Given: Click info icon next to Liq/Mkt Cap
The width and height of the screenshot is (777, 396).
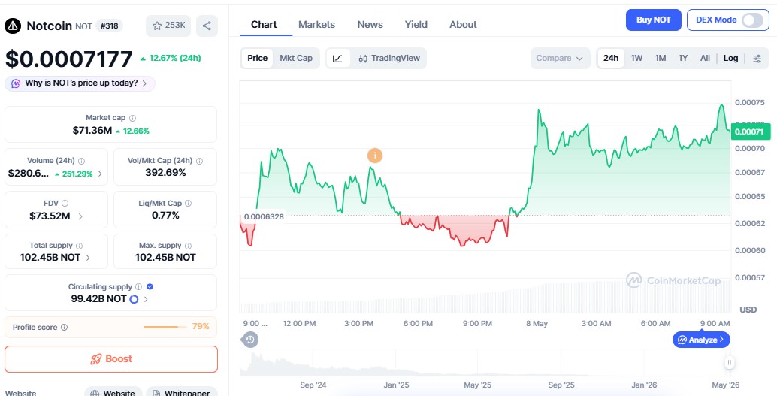Looking at the screenshot, I should tap(189, 203).
